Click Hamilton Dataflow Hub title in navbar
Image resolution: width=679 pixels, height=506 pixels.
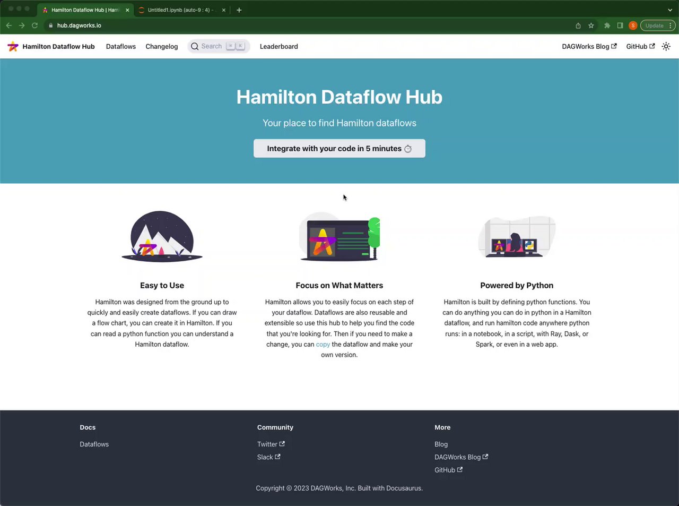coord(58,47)
